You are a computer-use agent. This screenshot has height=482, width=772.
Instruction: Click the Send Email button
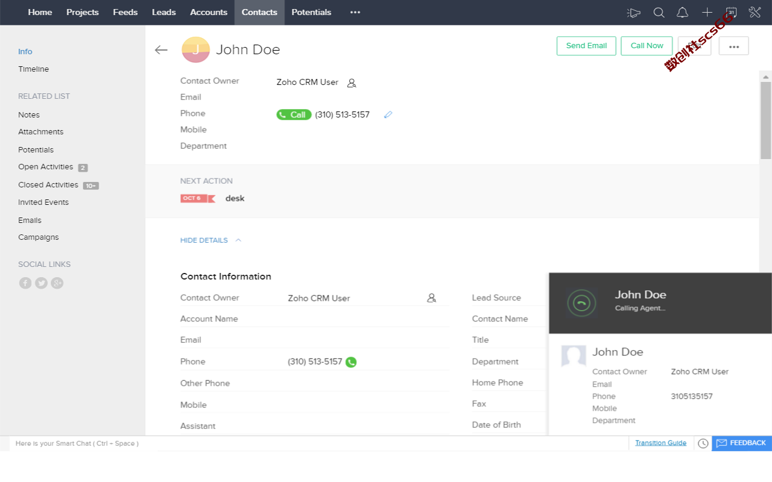point(586,46)
